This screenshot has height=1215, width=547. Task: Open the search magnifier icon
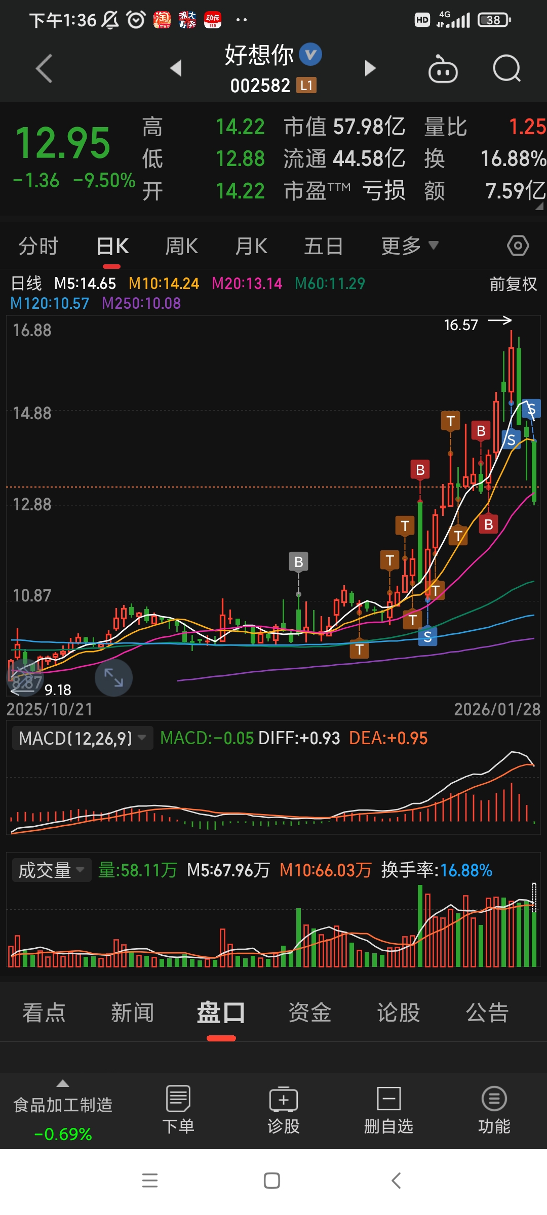pyautogui.click(x=506, y=68)
